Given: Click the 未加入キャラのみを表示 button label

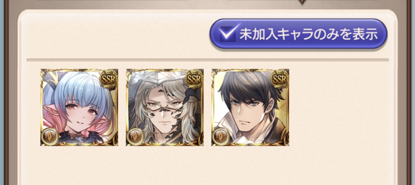Looking at the screenshot, I should pos(308,34).
